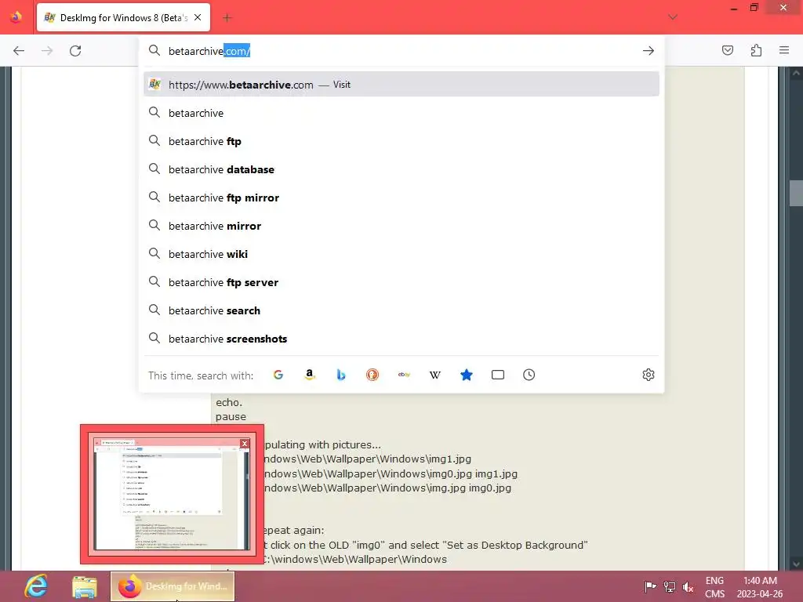Search this time with Bing

point(341,375)
